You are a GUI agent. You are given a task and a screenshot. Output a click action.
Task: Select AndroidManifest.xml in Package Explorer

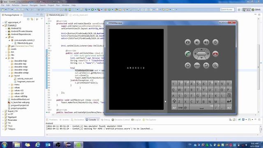20,99
